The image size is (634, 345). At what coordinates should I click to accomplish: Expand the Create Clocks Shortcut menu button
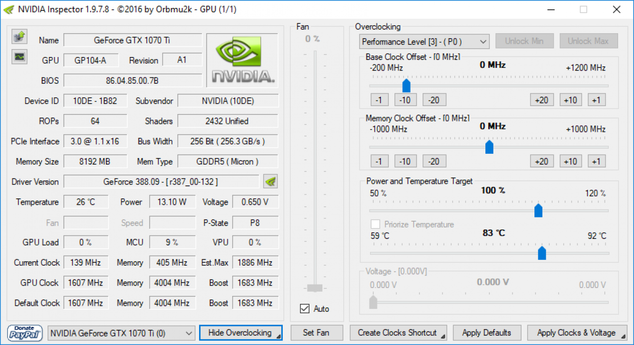pos(398,333)
